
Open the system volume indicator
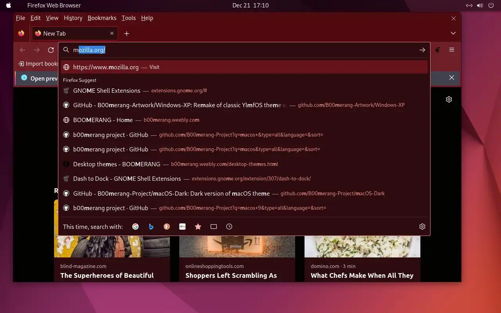point(480,5)
